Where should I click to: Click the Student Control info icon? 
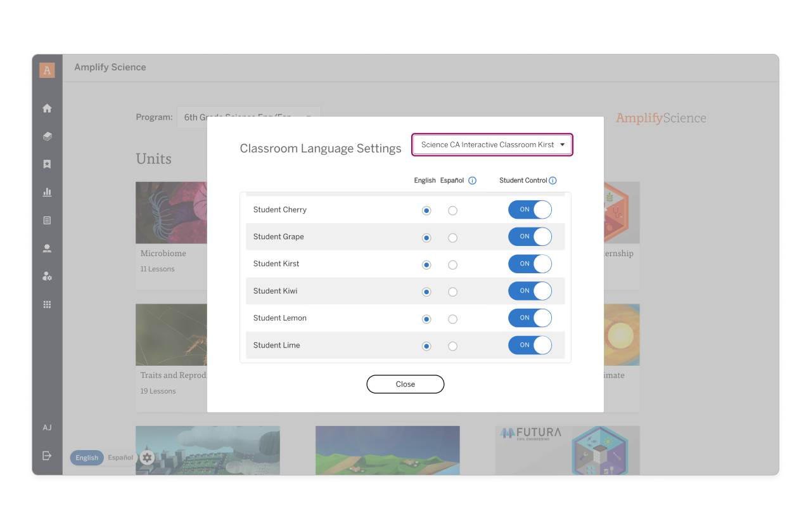pyautogui.click(x=553, y=180)
